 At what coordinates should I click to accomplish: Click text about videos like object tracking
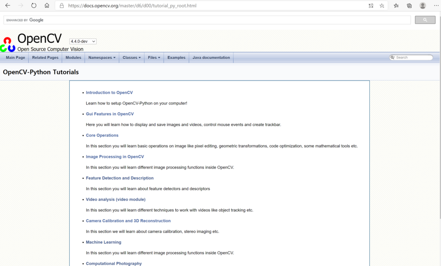(x=170, y=210)
